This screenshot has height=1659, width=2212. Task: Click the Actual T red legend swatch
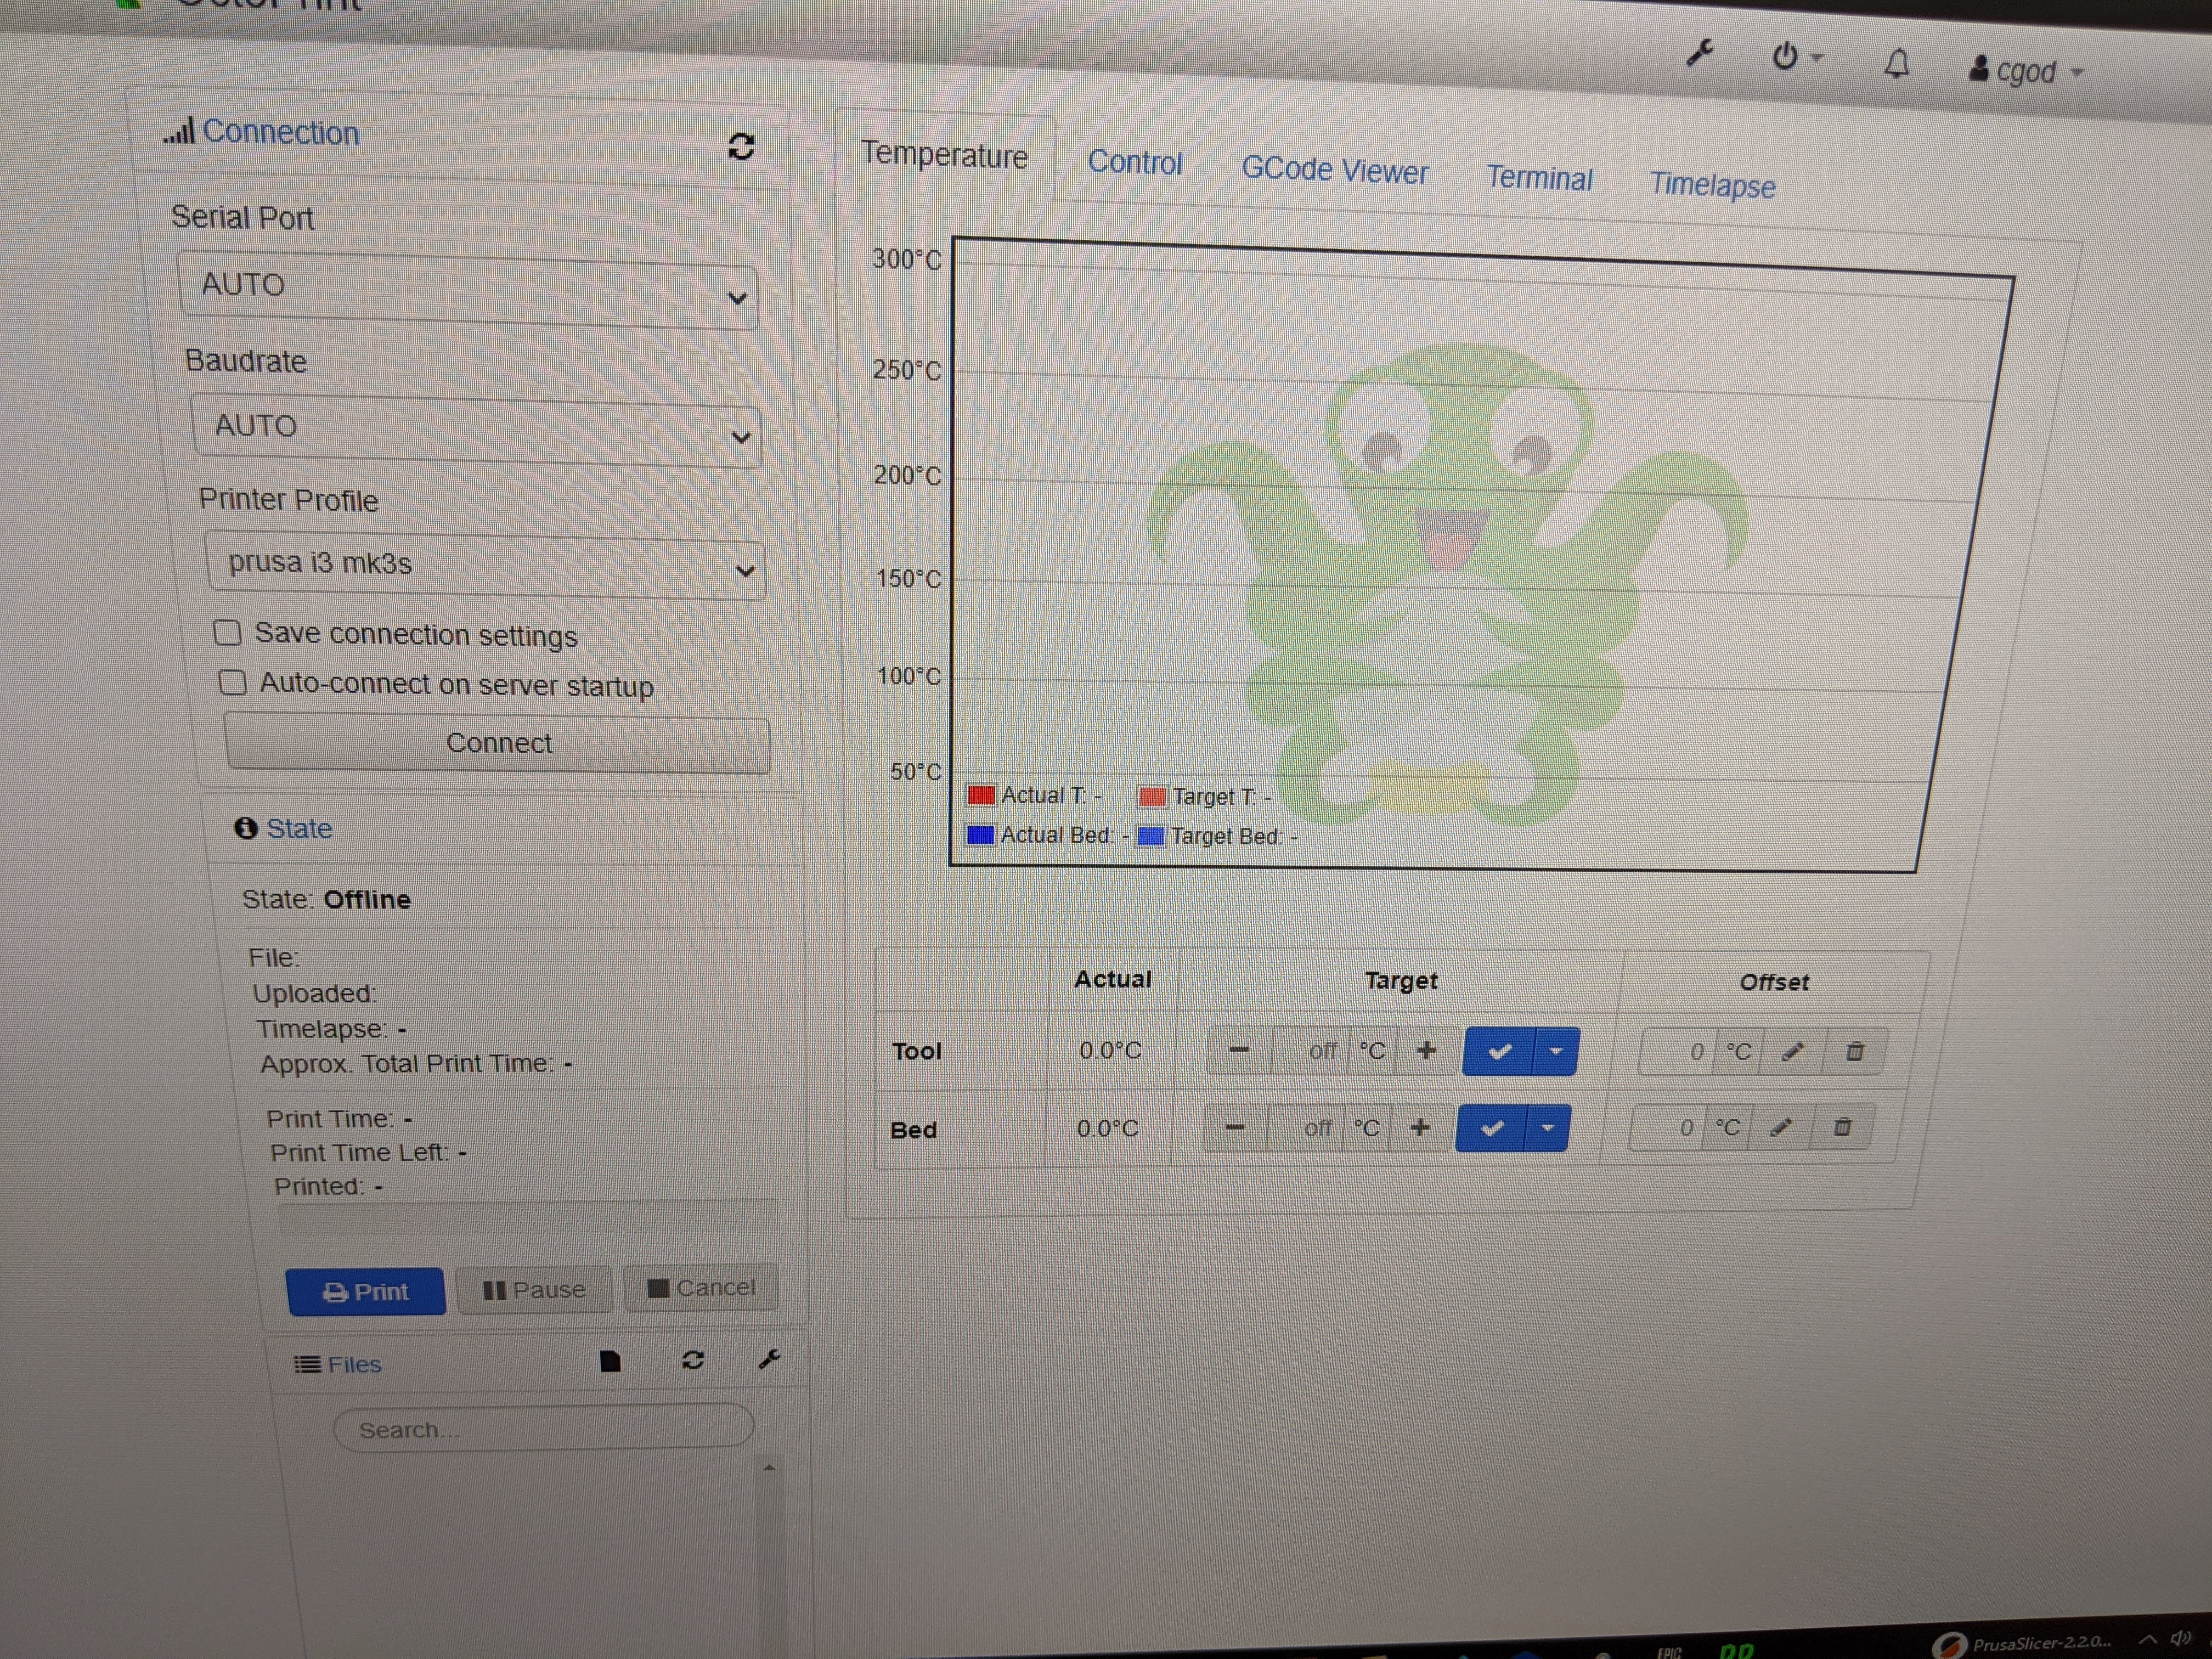981,795
